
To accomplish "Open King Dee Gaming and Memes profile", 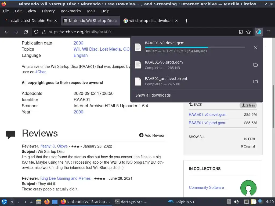I will pos(66,178).
